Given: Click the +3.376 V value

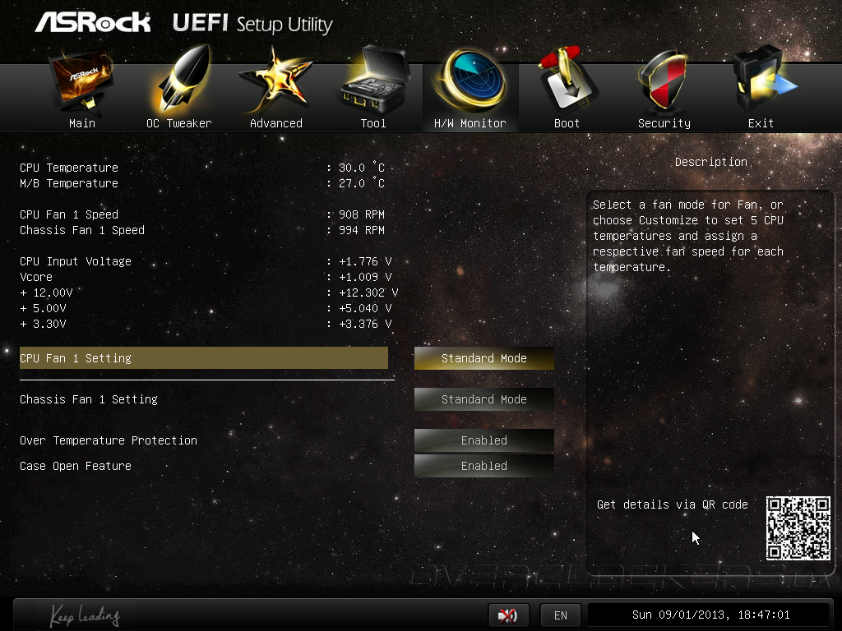Looking at the screenshot, I should click(x=365, y=324).
